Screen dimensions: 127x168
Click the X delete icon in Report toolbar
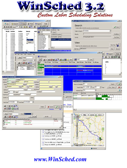point(34,27)
